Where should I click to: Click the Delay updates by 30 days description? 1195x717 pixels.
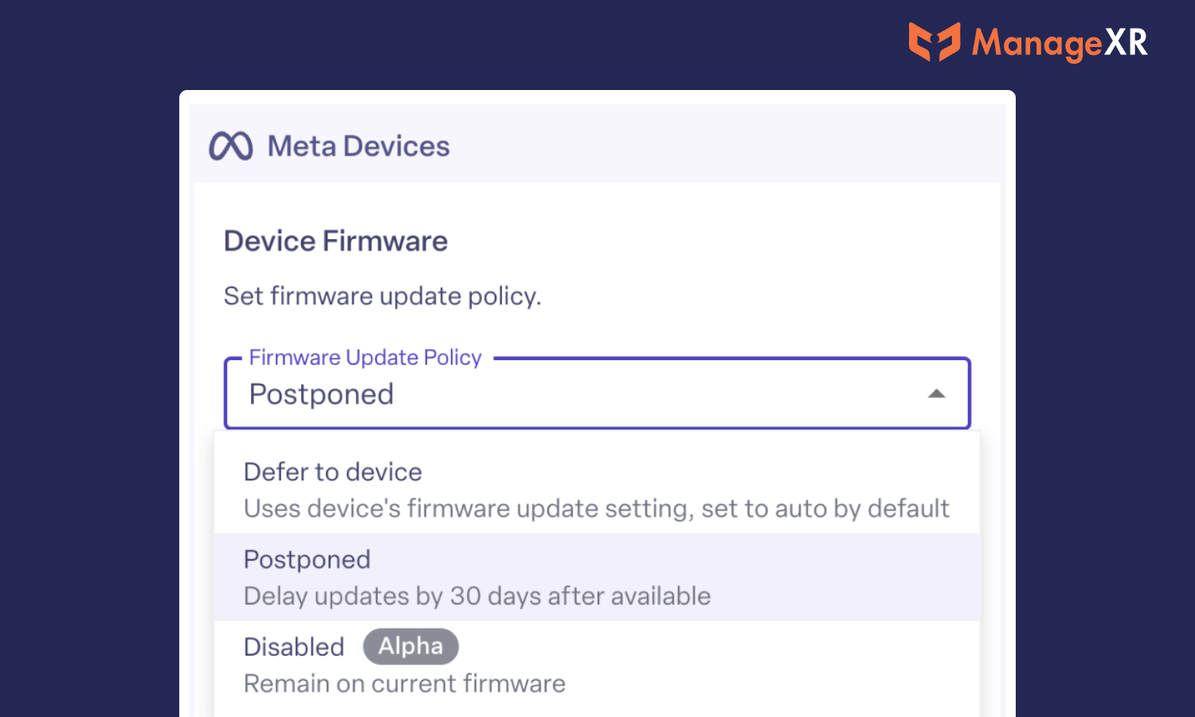click(477, 596)
